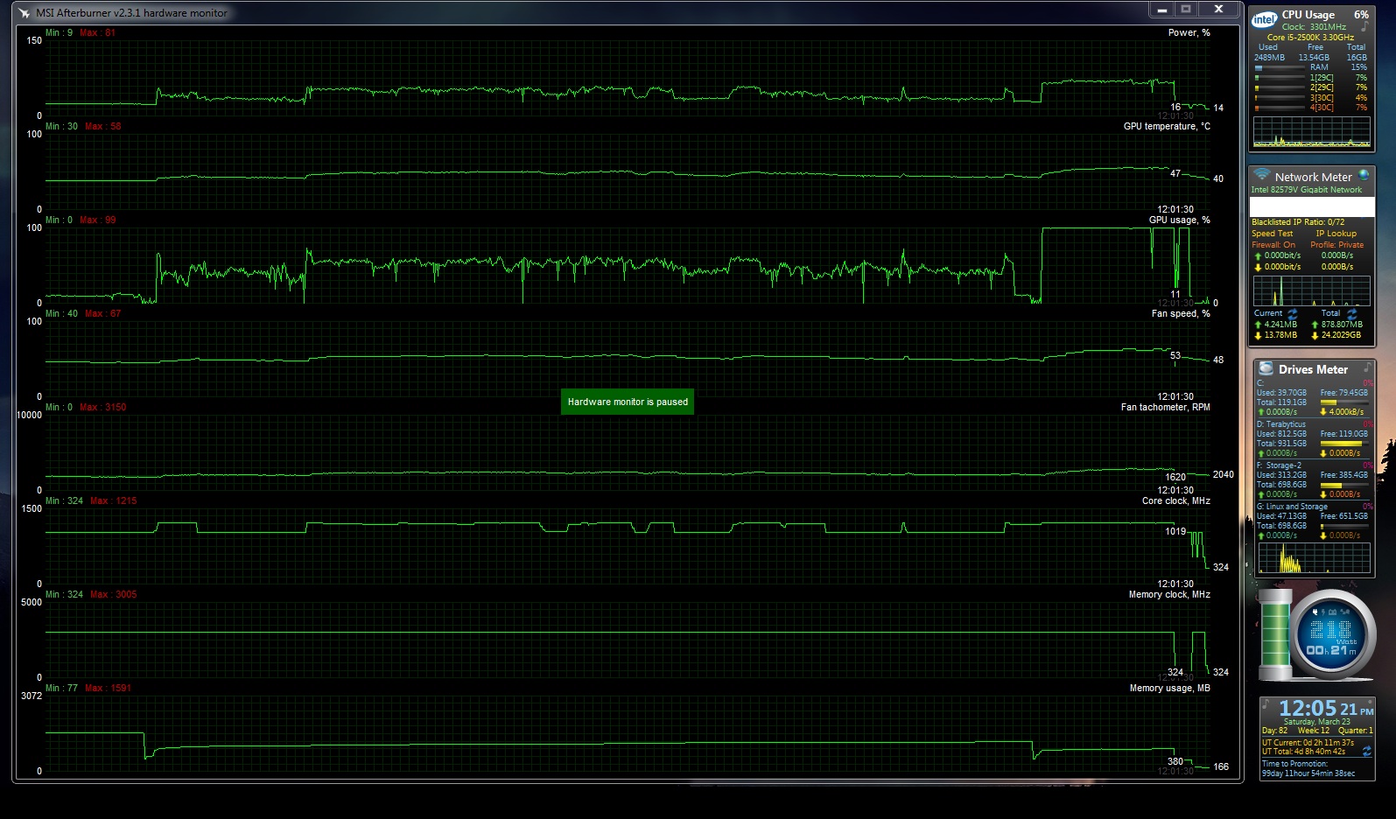Click the 'Max : 3150' fan tachometer value
1396x819 pixels.
(x=102, y=407)
